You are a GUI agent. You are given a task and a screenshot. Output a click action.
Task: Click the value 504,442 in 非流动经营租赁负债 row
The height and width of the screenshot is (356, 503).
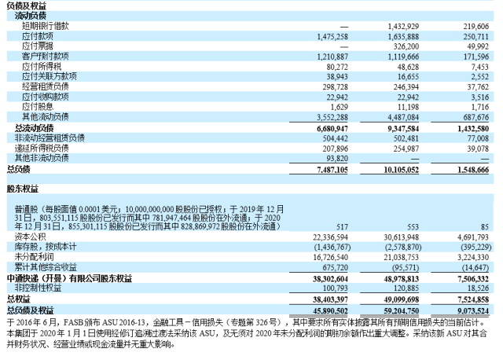336,139
